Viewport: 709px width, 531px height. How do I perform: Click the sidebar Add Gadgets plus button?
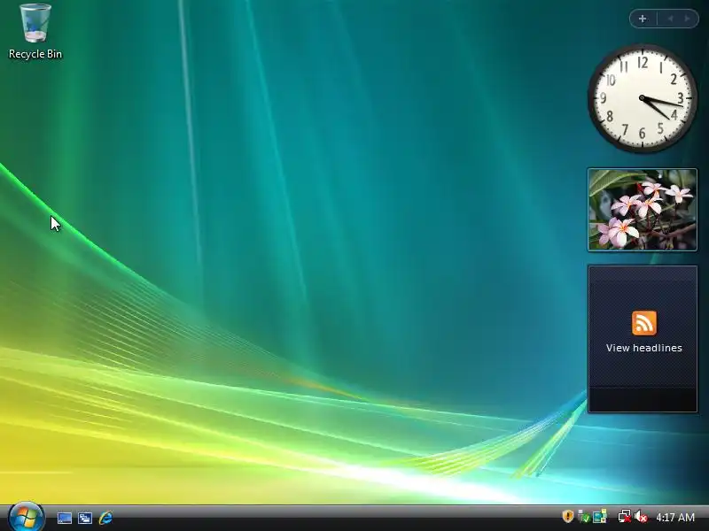(643, 19)
